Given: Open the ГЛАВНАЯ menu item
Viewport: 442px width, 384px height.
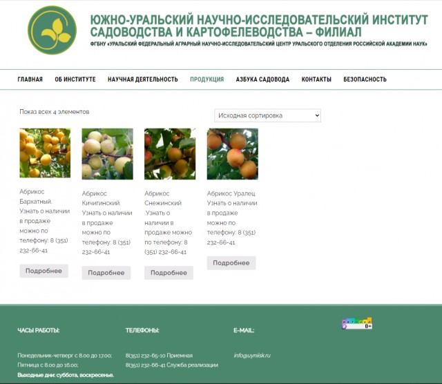Looking at the screenshot, I should click(x=30, y=79).
